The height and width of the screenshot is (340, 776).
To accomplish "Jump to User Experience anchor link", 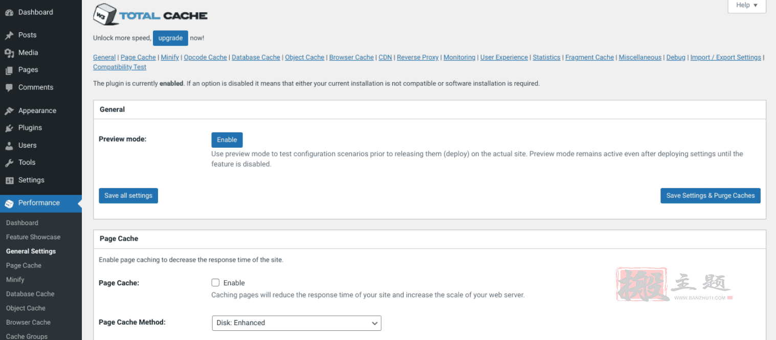I will click(x=504, y=58).
